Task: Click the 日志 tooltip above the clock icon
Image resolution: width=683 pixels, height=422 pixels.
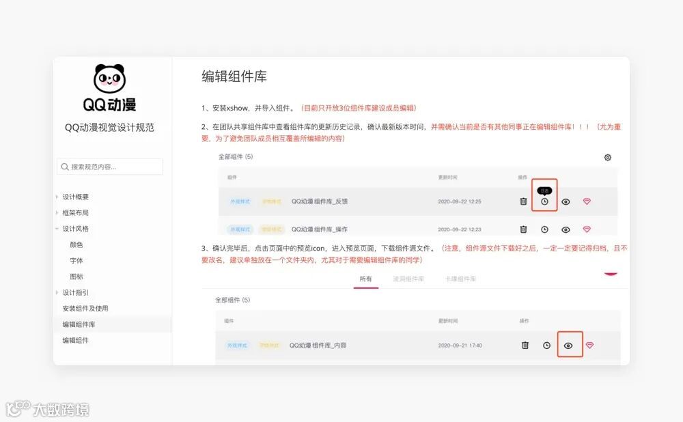Action: (544, 191)
